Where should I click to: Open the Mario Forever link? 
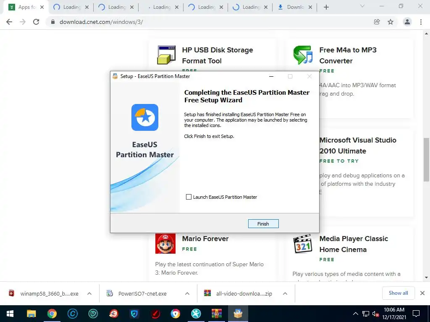pos(205,239)
